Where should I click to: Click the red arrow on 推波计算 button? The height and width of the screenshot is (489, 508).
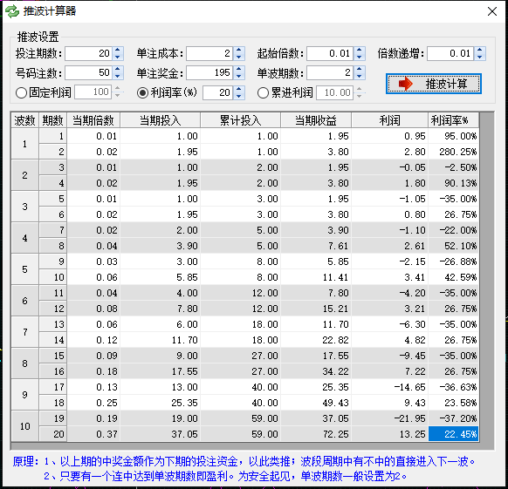point(405,84)
